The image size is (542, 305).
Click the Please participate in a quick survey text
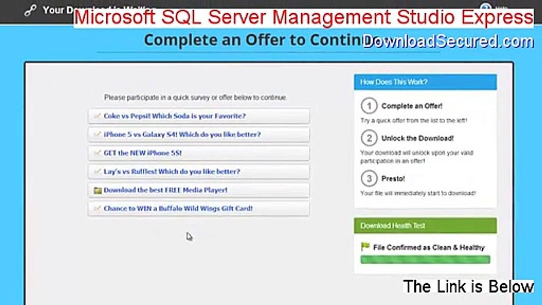click(x=196, y=97)
